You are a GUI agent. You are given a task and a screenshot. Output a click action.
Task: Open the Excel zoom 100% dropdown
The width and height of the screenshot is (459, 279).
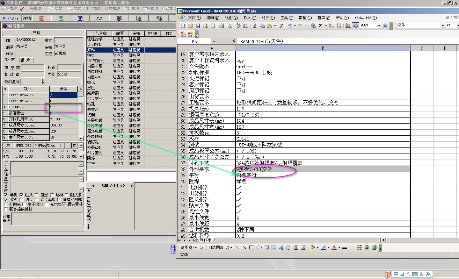[x=379, y=26]
